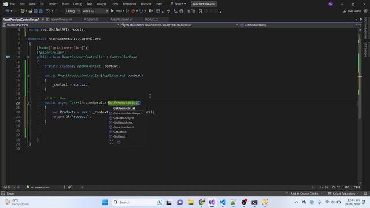This screenshot has width=370, height=208.
Task: Click Select Repository button
Action: pos(343,194)
